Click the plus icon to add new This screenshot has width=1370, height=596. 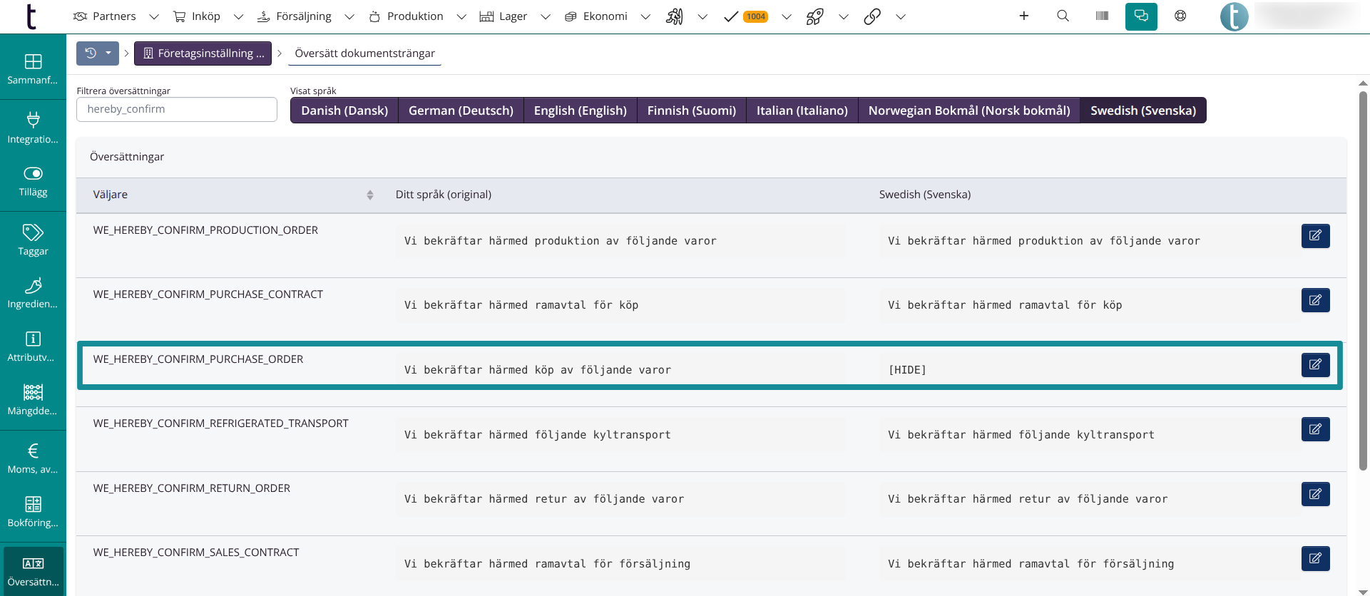(x=1023, y=16)
